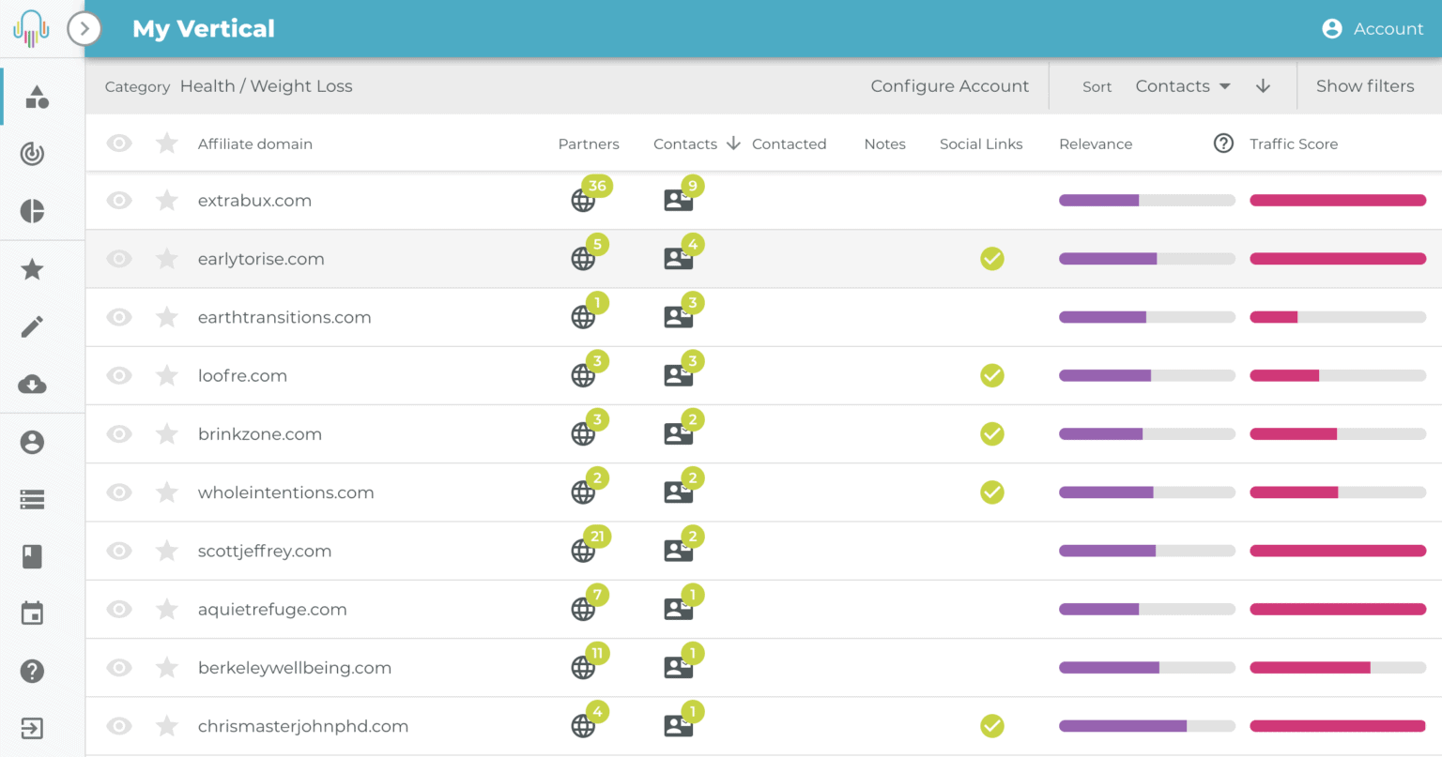
Task: Toggle eye visibility for scottjeffrey.com
Action: pyautogui.click(x=119, y=551)
